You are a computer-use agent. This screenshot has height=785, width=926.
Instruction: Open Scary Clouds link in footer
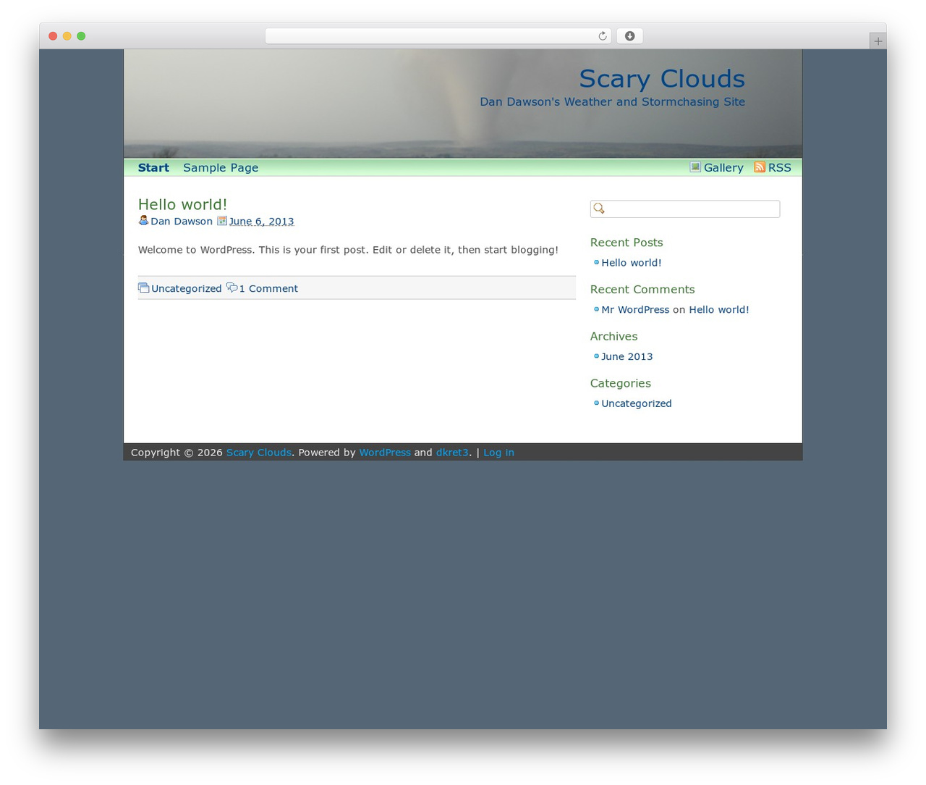[x=259, y=453]
